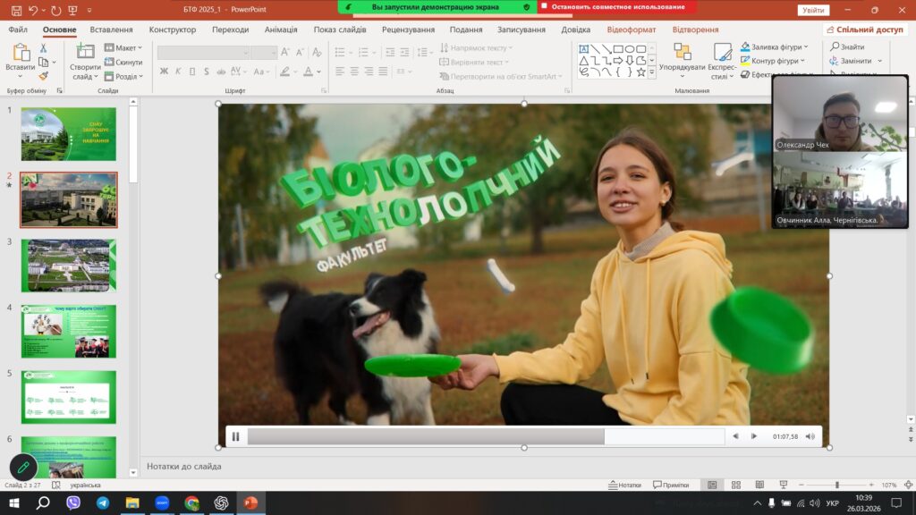
Task: Toggle the Нотатки notes pane
Action: (624, 485)
